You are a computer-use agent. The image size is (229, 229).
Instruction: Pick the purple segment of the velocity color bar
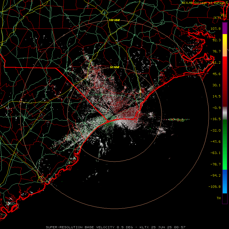[x=225, y=28]
